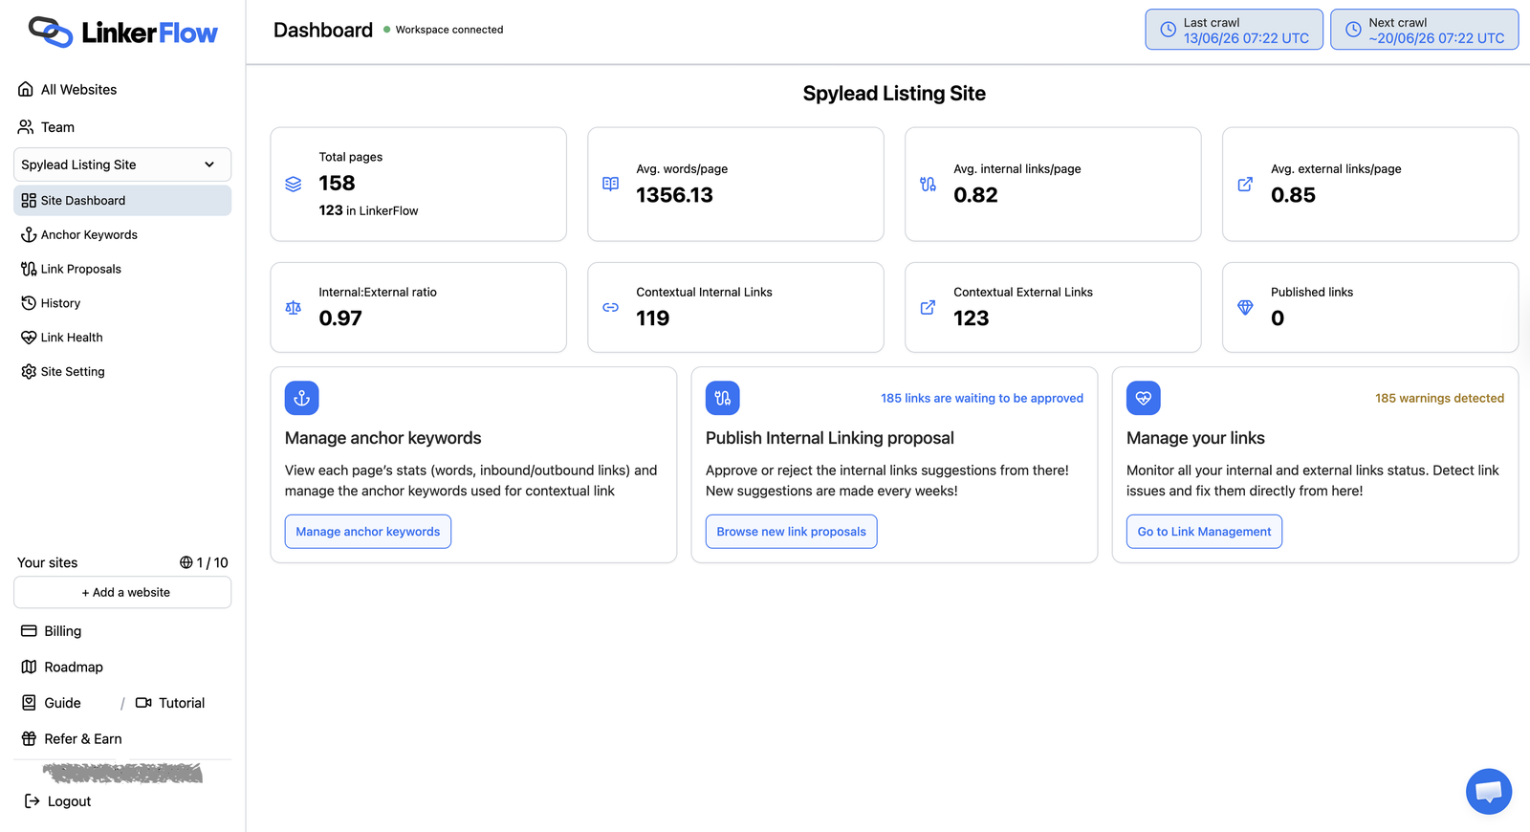Image resolution: width=1530 pixels, height=832 pixels.
Task: Click the History clock icon
Action: click(x=29, y=303)
